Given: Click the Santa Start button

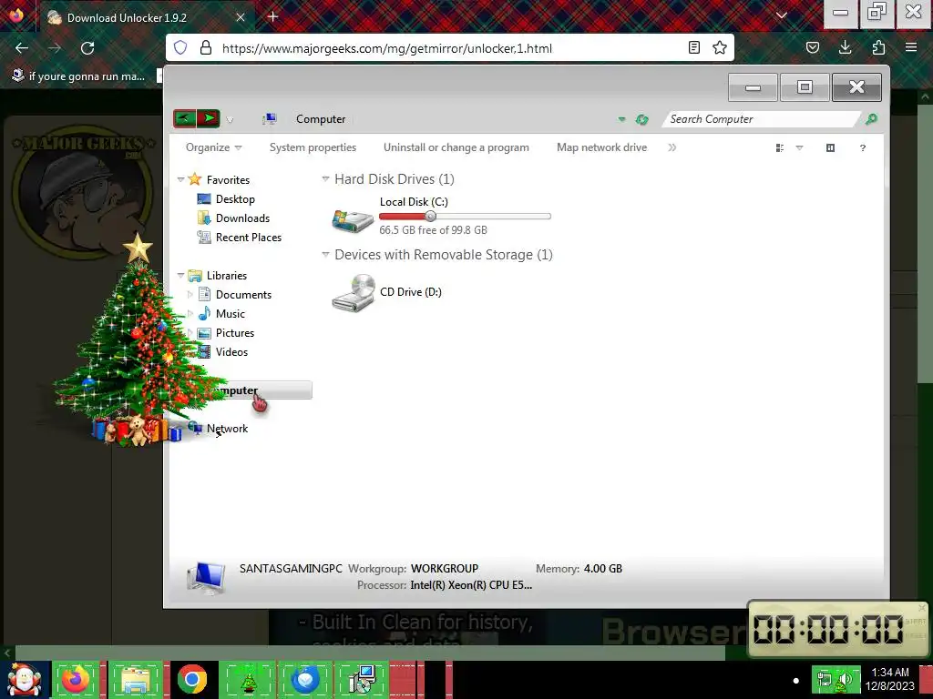Looking at the screenshot, I should (24, 679).
